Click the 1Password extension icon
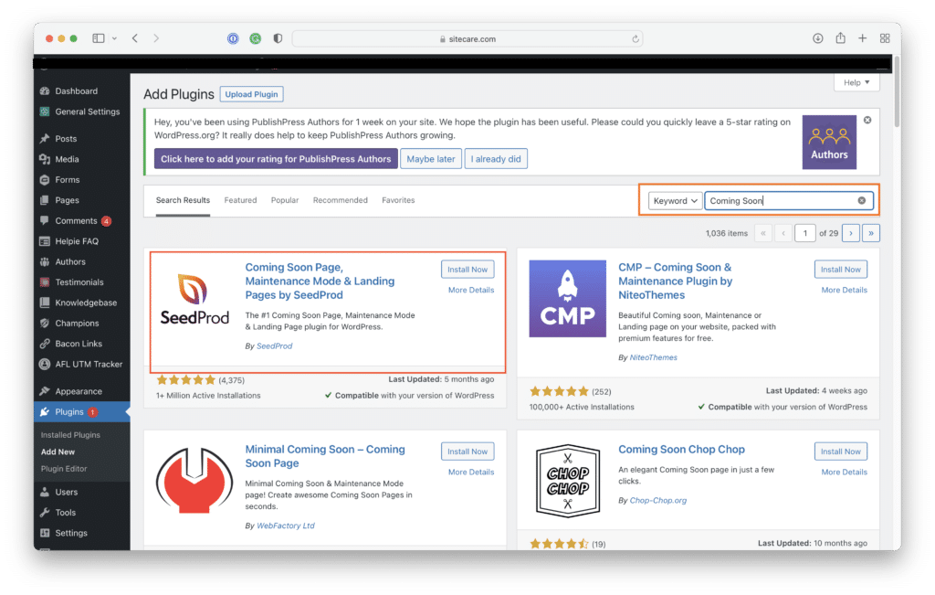935x595 pixels. pyautogui.click(x=233, y=38)
